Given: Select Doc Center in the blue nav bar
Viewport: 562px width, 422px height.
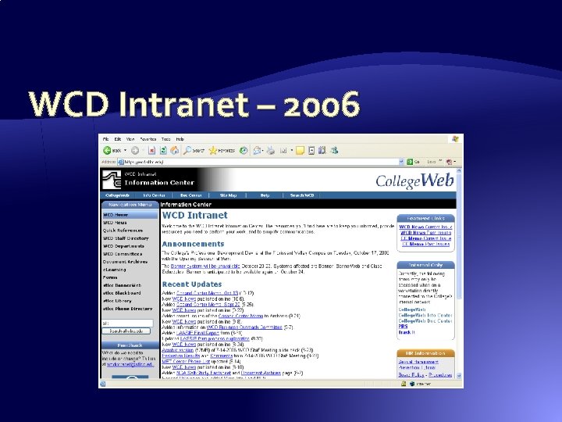Looking at the screenshot, I should [190, 195].
